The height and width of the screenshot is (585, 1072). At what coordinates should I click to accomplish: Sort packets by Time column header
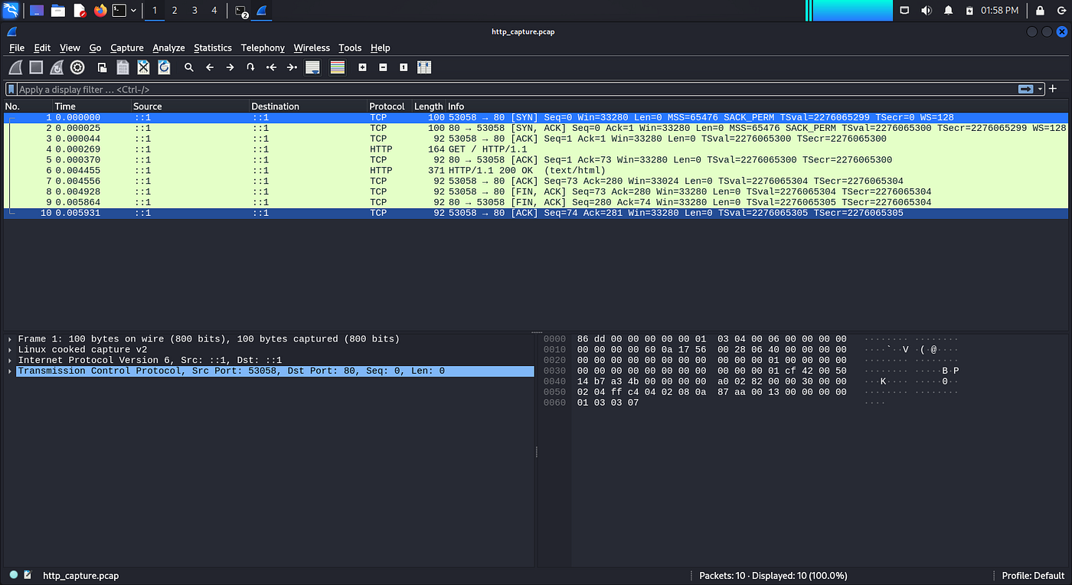[91, 106]
